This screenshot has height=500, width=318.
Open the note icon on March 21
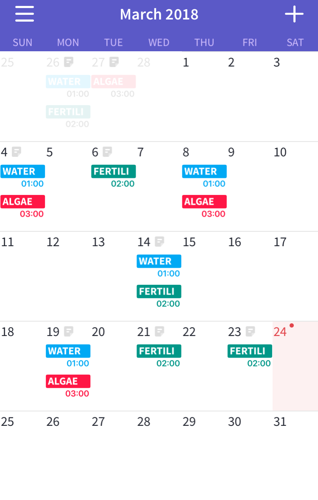click(x=159, y=332)
